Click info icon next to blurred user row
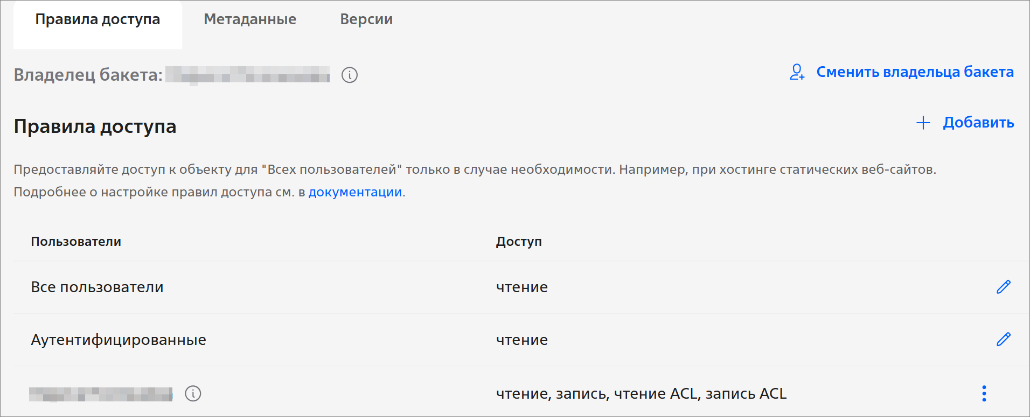 [193, 393]
